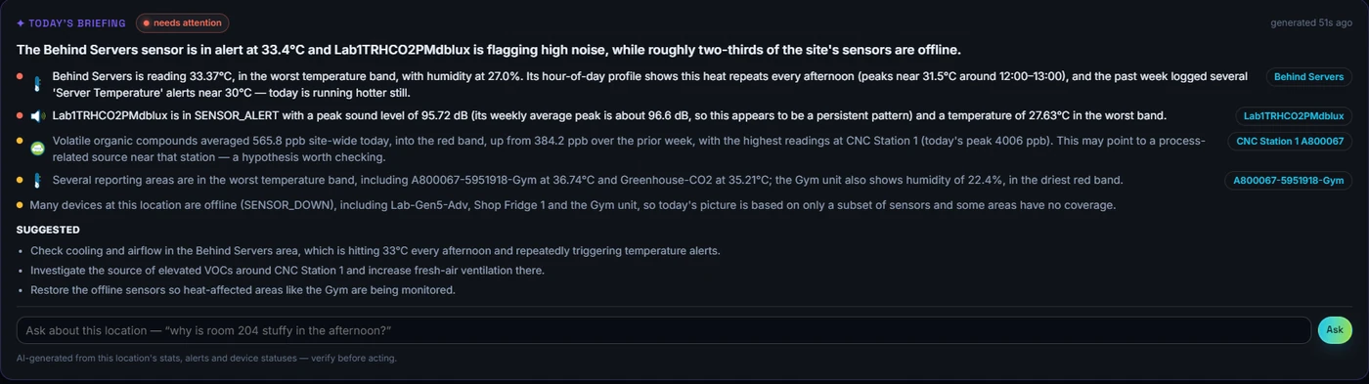Click the speaker sound icon for Lab1TRHCO2PMdblux
This screenshot has width=1369, height=384.
point(37,115)
